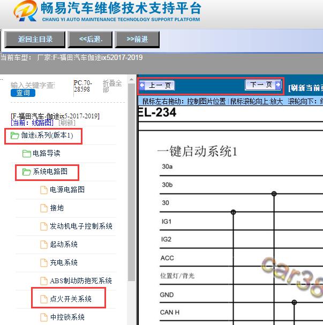Click the folder icon beside 电路导读
Screen dimensions: 323x325
click(x=27, y=154)
